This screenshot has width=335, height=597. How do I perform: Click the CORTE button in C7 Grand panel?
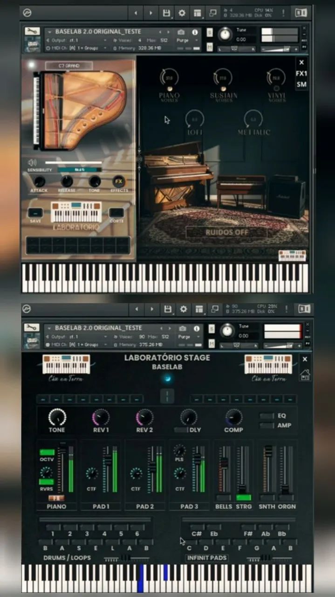pyautogui.click(x=116, y=213)
